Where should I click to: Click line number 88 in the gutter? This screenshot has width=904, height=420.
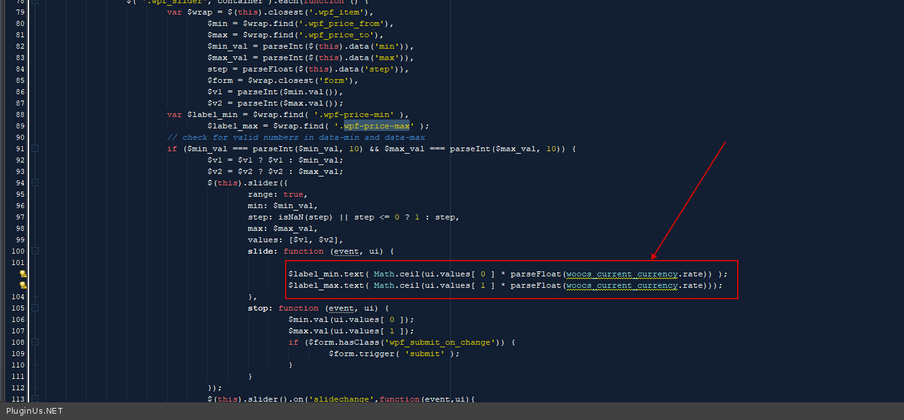[x=19, y=114]
